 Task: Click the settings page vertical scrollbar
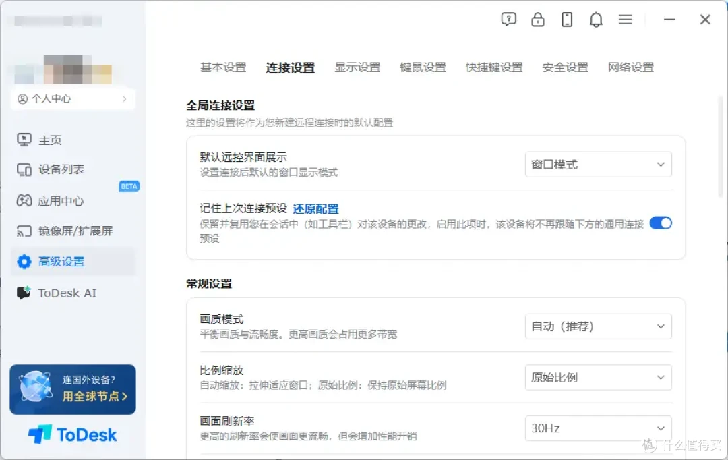pos(721,146)
